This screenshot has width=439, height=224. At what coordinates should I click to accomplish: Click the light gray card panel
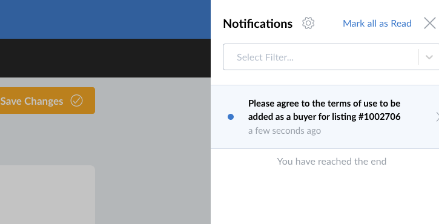click(x=48, y=194)
